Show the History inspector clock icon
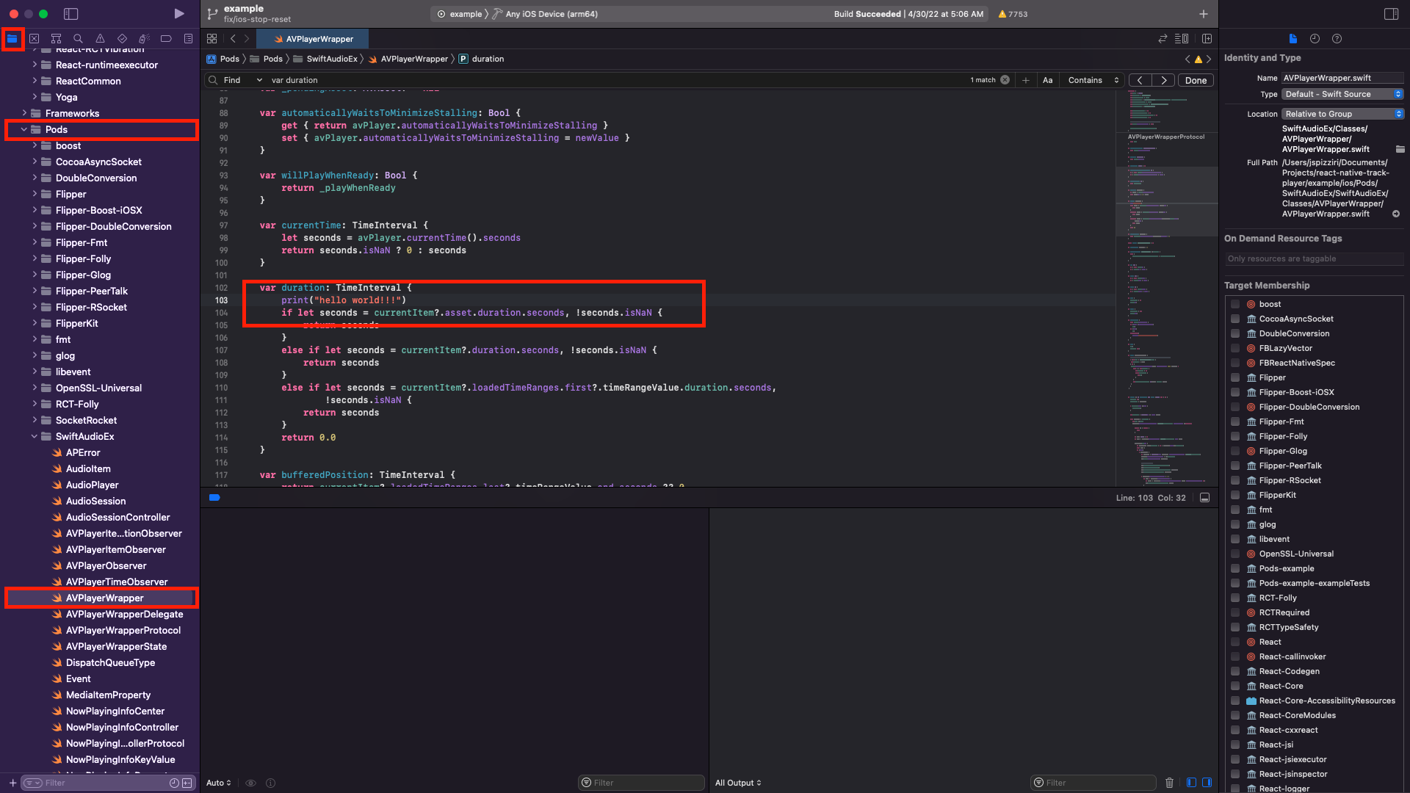Viewport: 1410px width, 793px height. 1315,39
